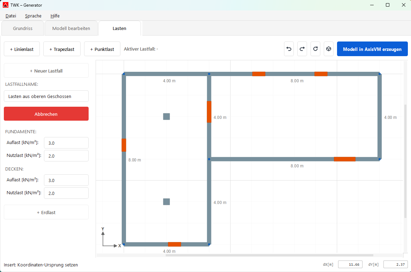Image resolution: width=411 pixels, height=272 pixels.
Task: Open the Sprache menu
Action: click(33, 16)
